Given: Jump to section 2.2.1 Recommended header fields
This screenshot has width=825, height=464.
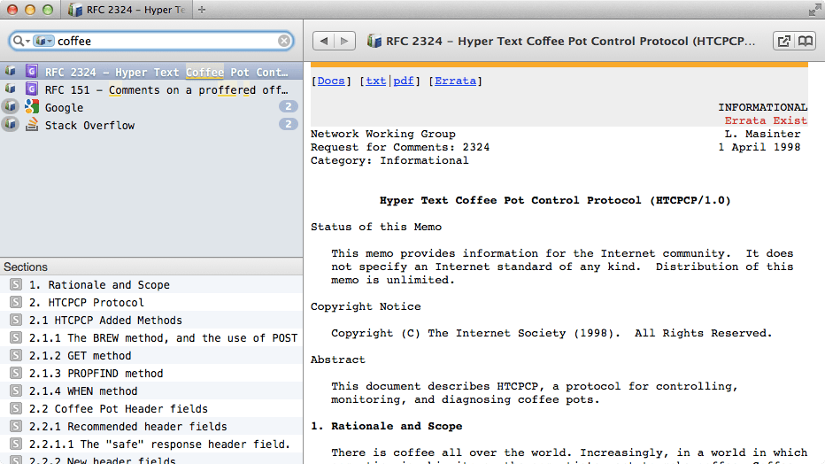Looking at the screenshot, I should coord(151,427).
